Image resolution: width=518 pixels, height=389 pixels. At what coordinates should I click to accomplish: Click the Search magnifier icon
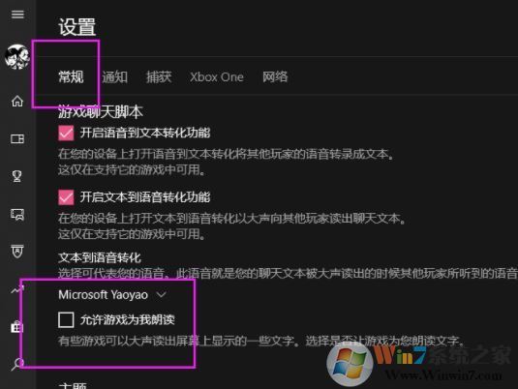click(x=17, y=364)
